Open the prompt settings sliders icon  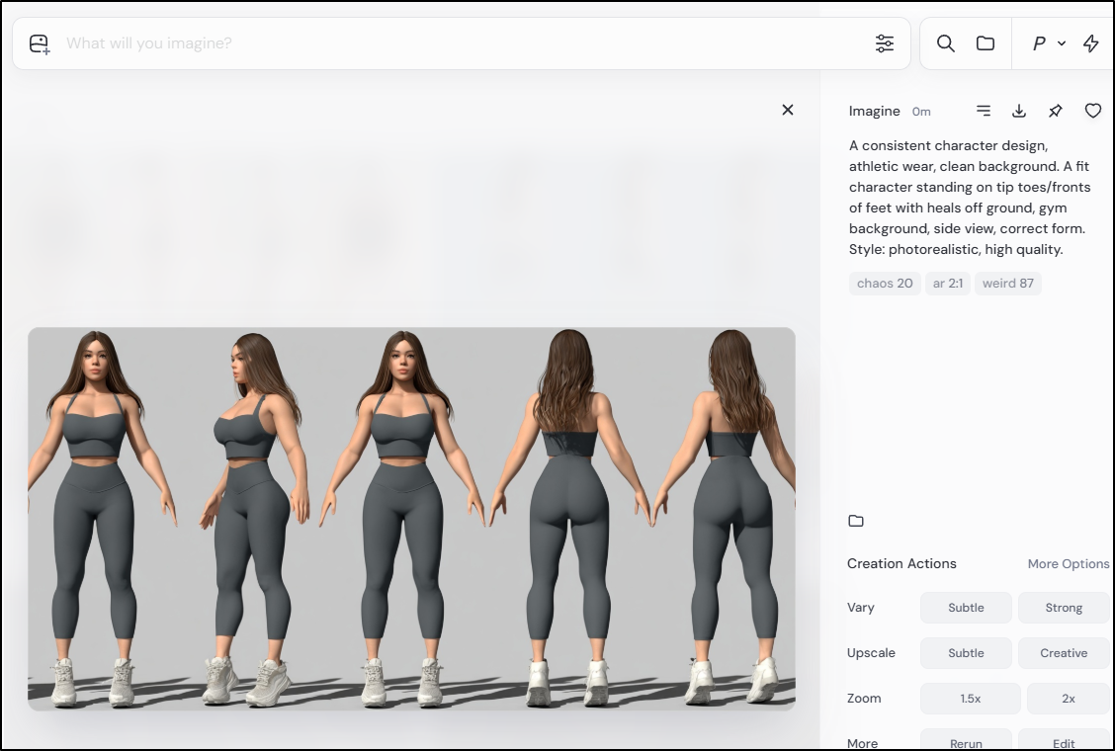(x=884, y=43)
